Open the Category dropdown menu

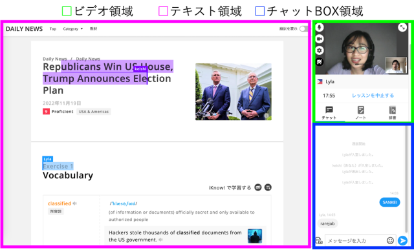pyautogui.click(x=73, y=28)
